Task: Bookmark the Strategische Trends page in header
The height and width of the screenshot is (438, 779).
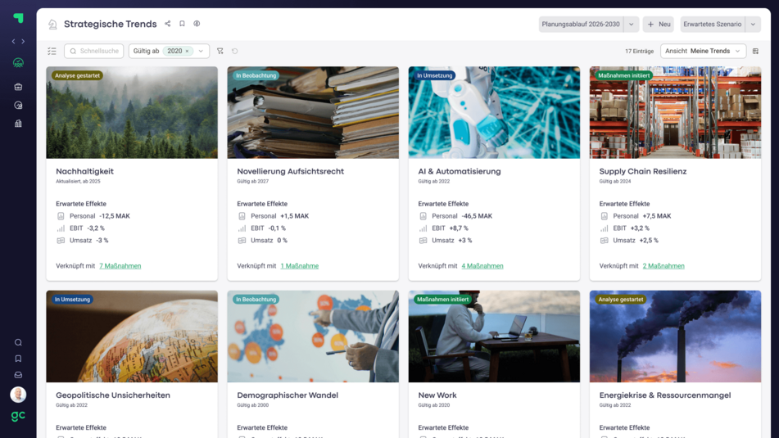Action: pos(182,25)
